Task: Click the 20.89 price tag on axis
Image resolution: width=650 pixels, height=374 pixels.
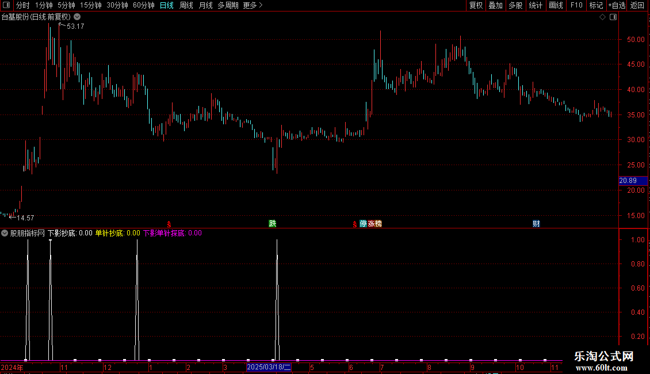Action: pyautogui.click(x=633, y=181)
